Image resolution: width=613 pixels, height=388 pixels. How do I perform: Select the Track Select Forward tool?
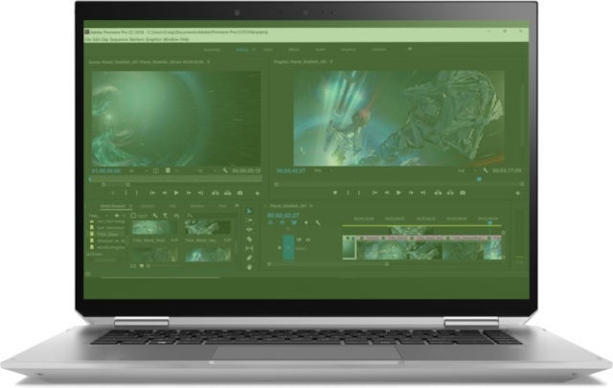pyautogui.click(x=249, y=220)
